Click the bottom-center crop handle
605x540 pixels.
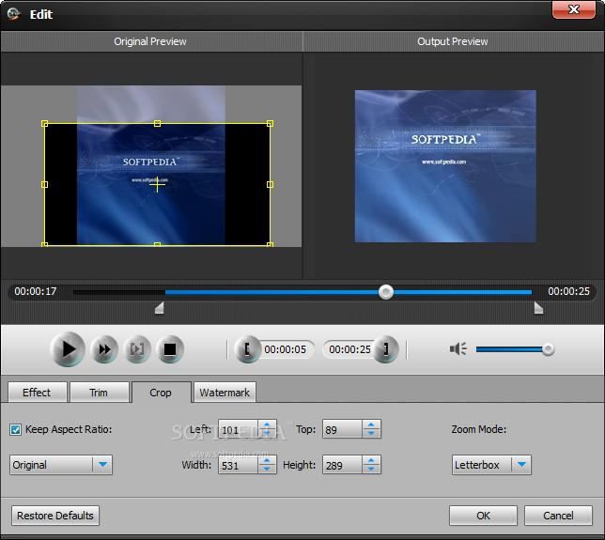pos(157,244)
